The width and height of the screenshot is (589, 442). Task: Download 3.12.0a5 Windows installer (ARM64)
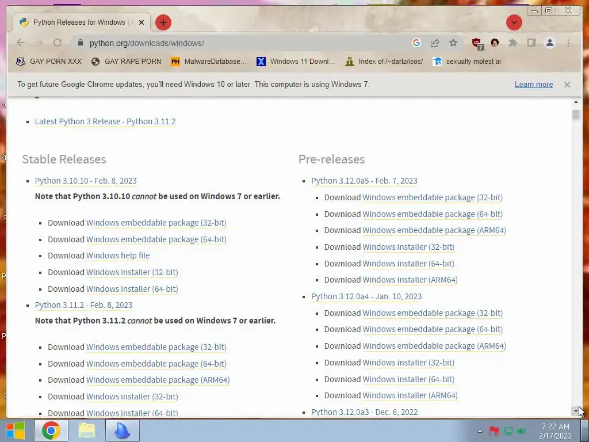click(x=410, y=280)
